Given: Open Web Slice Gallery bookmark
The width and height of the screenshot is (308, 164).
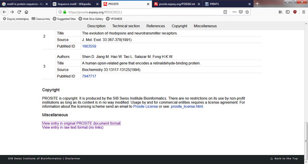Looking at the screenshot, I should pos(91,19).
